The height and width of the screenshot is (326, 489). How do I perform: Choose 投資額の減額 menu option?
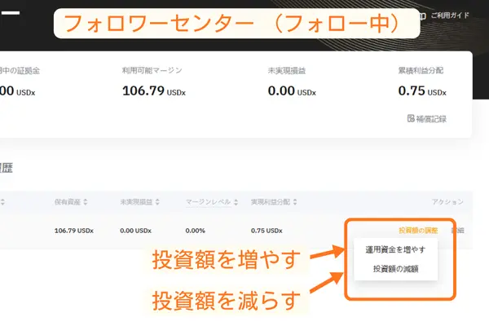click(x=395, y=269)
